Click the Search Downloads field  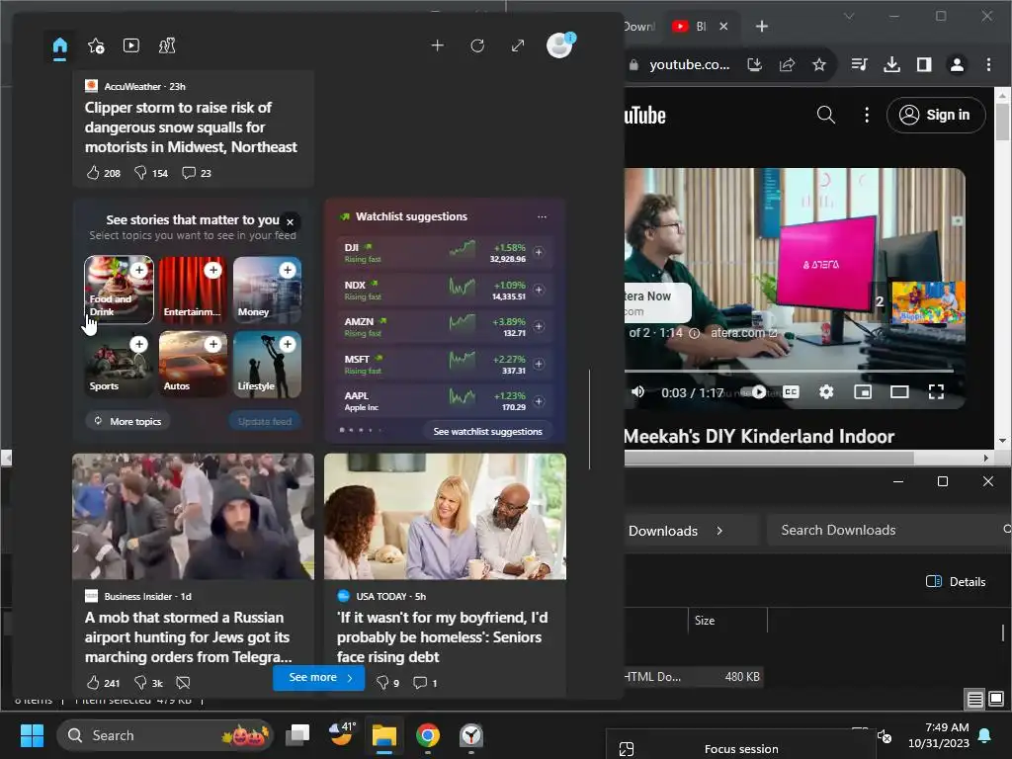coord(889,531)
